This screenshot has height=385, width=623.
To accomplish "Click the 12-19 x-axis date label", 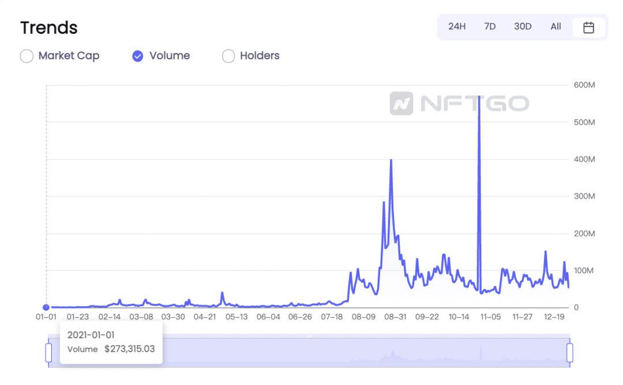I will pos(554,317).
